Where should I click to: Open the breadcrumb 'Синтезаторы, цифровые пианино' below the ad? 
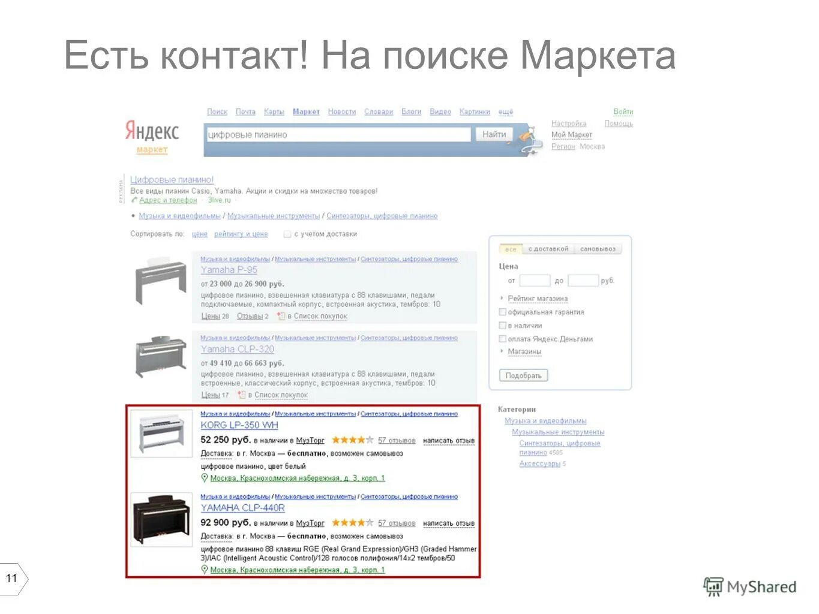coord(382,216)
